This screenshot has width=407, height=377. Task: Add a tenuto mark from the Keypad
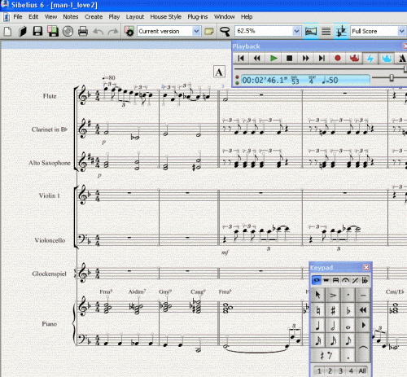tap(363, 295)
